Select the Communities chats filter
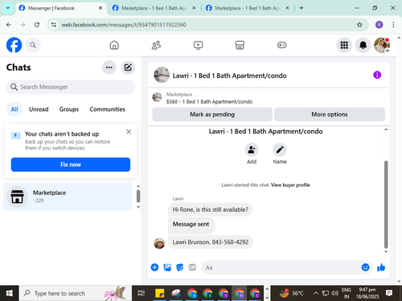Screen dimensions: 402x301 tap(107, 109)
